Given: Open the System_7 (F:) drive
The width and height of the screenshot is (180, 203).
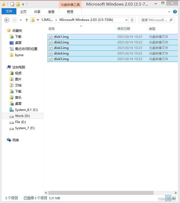Looking at the screenshot, I should pos(25,128).
